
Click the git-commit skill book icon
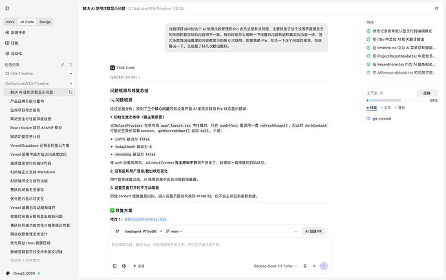(x=368, y=118)
